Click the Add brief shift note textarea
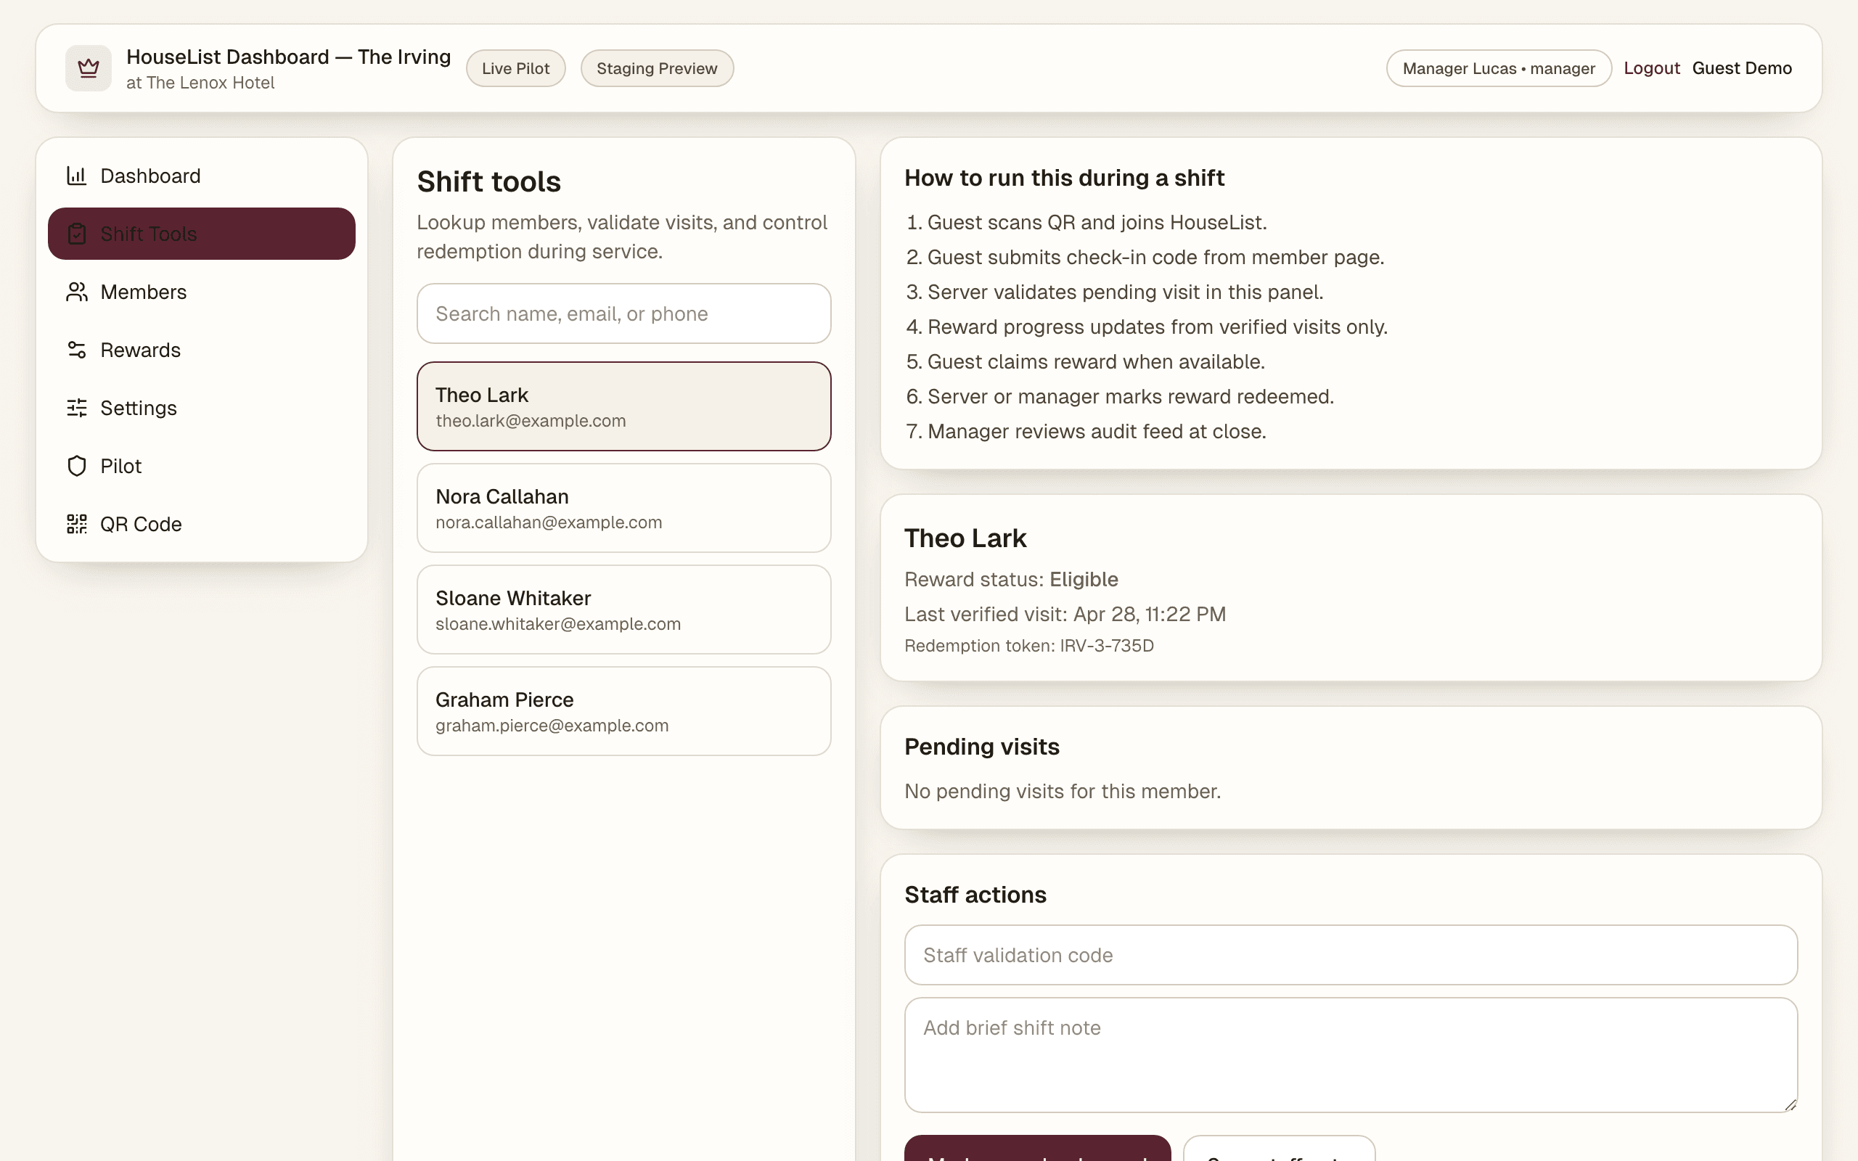 pyautogui.click(x=1351, y=1054)
